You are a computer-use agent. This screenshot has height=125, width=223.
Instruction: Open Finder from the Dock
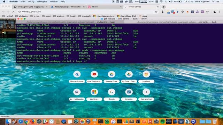click(8, 122)
